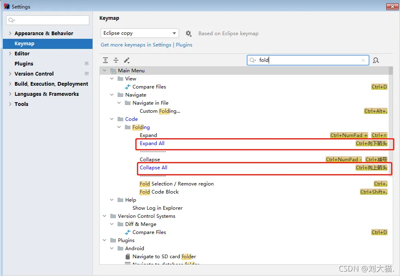Screen dimensions: 400x276
Task: Open Appearance & Behavior settings page
Action: coord(44,34)
